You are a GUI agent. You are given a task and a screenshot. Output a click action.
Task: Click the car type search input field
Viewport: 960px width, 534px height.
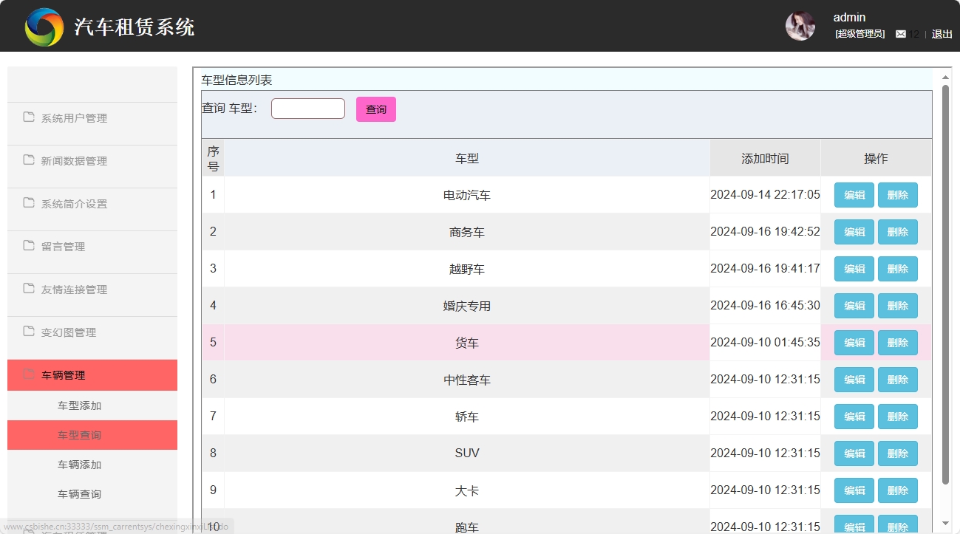coord(307,108)
